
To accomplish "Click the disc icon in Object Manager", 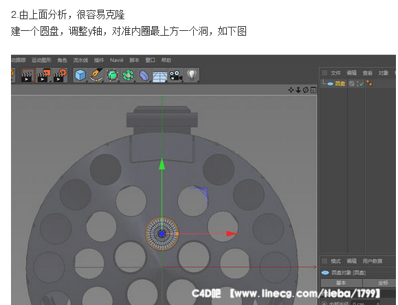I will click(x=330, y=84).
